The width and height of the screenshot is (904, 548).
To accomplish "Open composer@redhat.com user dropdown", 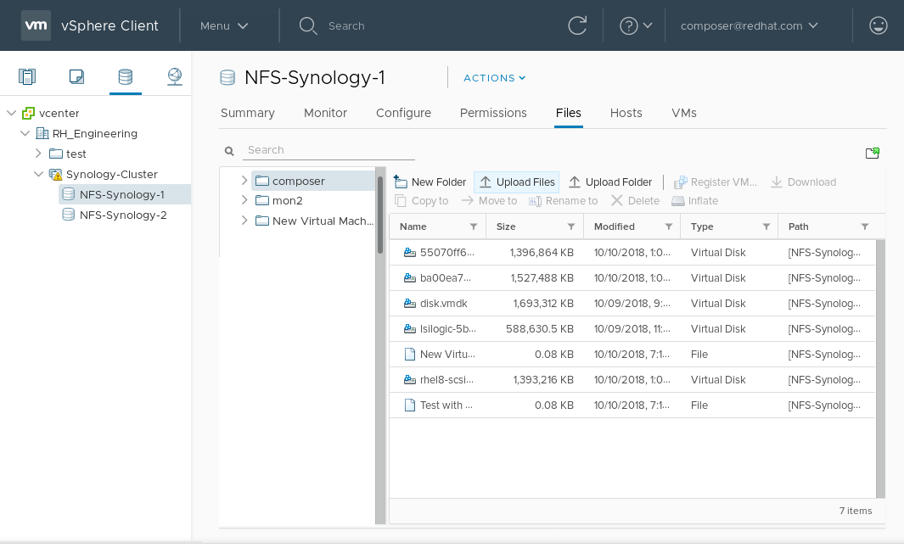I will pos(749,25).
